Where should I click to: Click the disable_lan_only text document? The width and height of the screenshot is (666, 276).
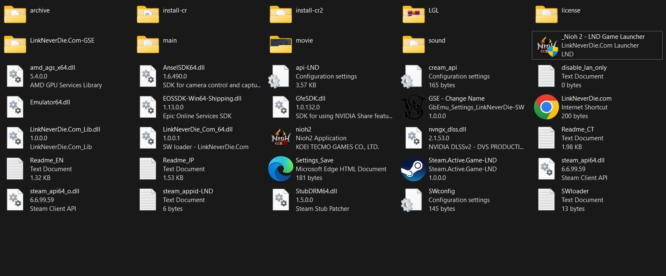[x=584, y=68]
